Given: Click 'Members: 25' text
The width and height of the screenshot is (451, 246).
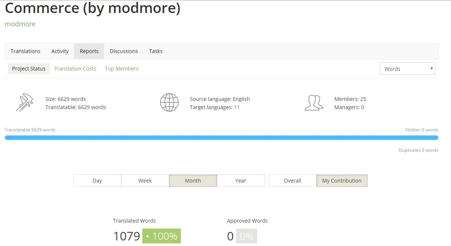Looking at the screenshot, I should pyautogui.click(x=350, y=99).
